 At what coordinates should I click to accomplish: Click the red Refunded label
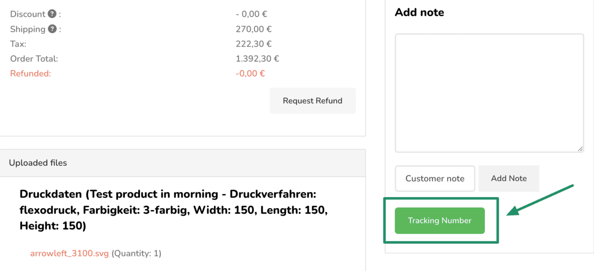[31, 73]
